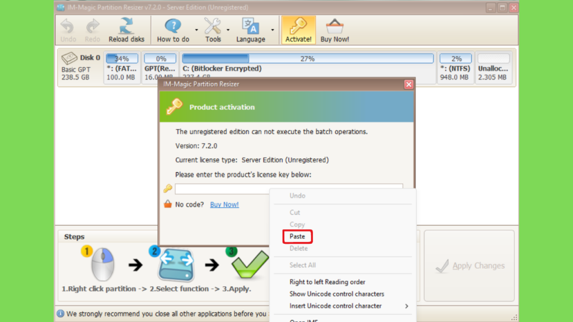The image size is (573, 322).
Task: Click the 'Steps' panel heading
Action: [x=74, y=236]
